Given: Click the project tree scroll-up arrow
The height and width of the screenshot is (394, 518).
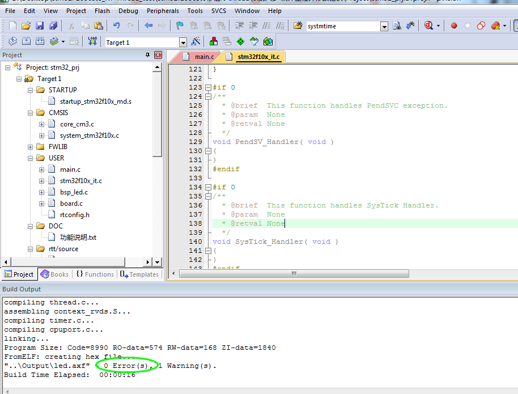Looking at the screenshot, I should click(157, 67).
